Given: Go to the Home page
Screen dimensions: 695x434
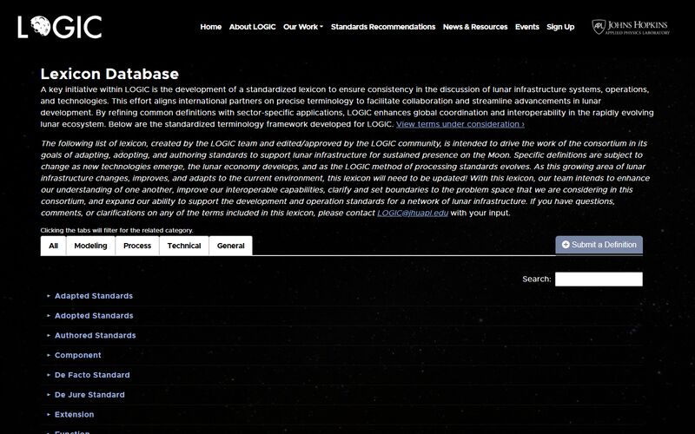Looking at the screenshot, I should pos(210,27).
